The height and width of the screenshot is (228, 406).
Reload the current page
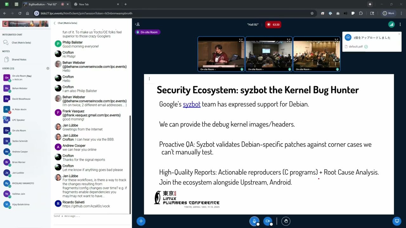(20, 13)
